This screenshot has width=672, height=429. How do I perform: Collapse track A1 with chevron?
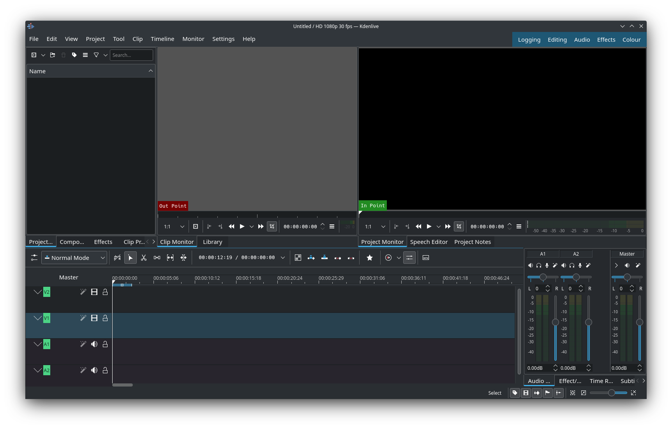(x=37, y=344)
